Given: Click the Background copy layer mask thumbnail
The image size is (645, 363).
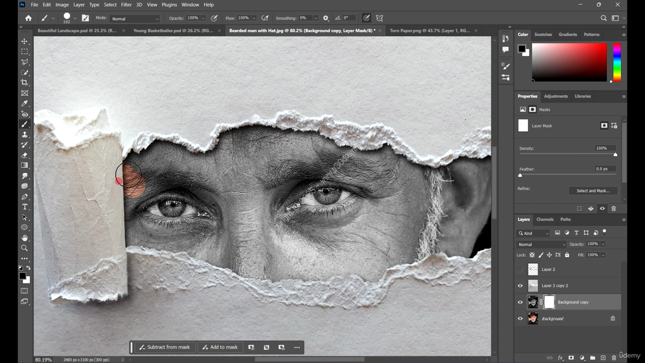Looking at the screenshot, I should click(x=549, y=302).
